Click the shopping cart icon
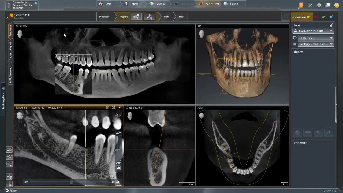This screenshot has height=193, width=343. point(286,17)
